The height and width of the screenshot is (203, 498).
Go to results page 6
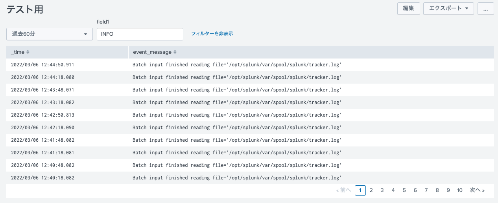click(415, 190)
